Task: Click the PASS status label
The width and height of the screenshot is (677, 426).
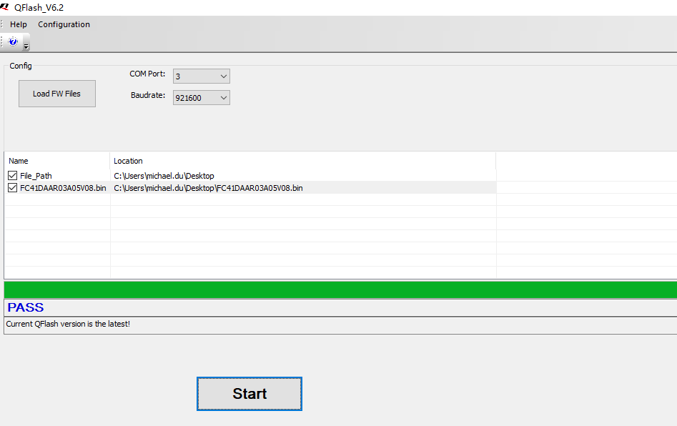Action: pos(26,307)
